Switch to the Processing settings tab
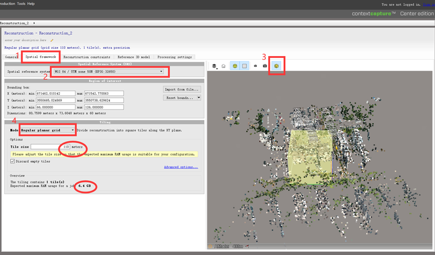The width and height of the screenshot is (435, 255). (x=176, y=57)
